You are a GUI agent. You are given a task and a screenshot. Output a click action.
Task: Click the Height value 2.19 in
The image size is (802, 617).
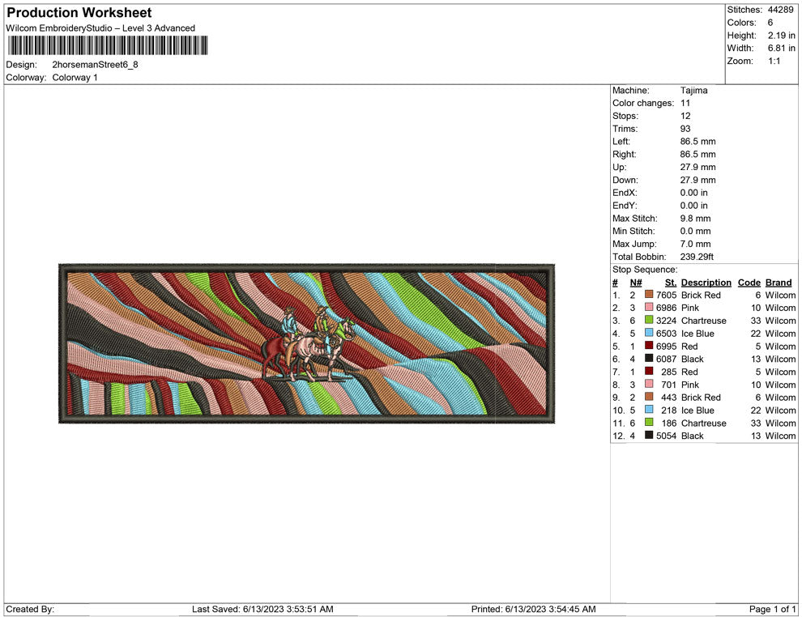click(x=782, y=36)
